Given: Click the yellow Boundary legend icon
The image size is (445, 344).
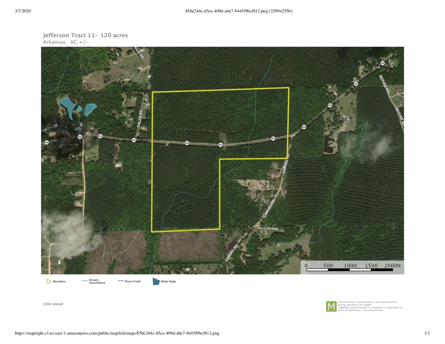Looking at the screenshot, I should pos(48,281).
